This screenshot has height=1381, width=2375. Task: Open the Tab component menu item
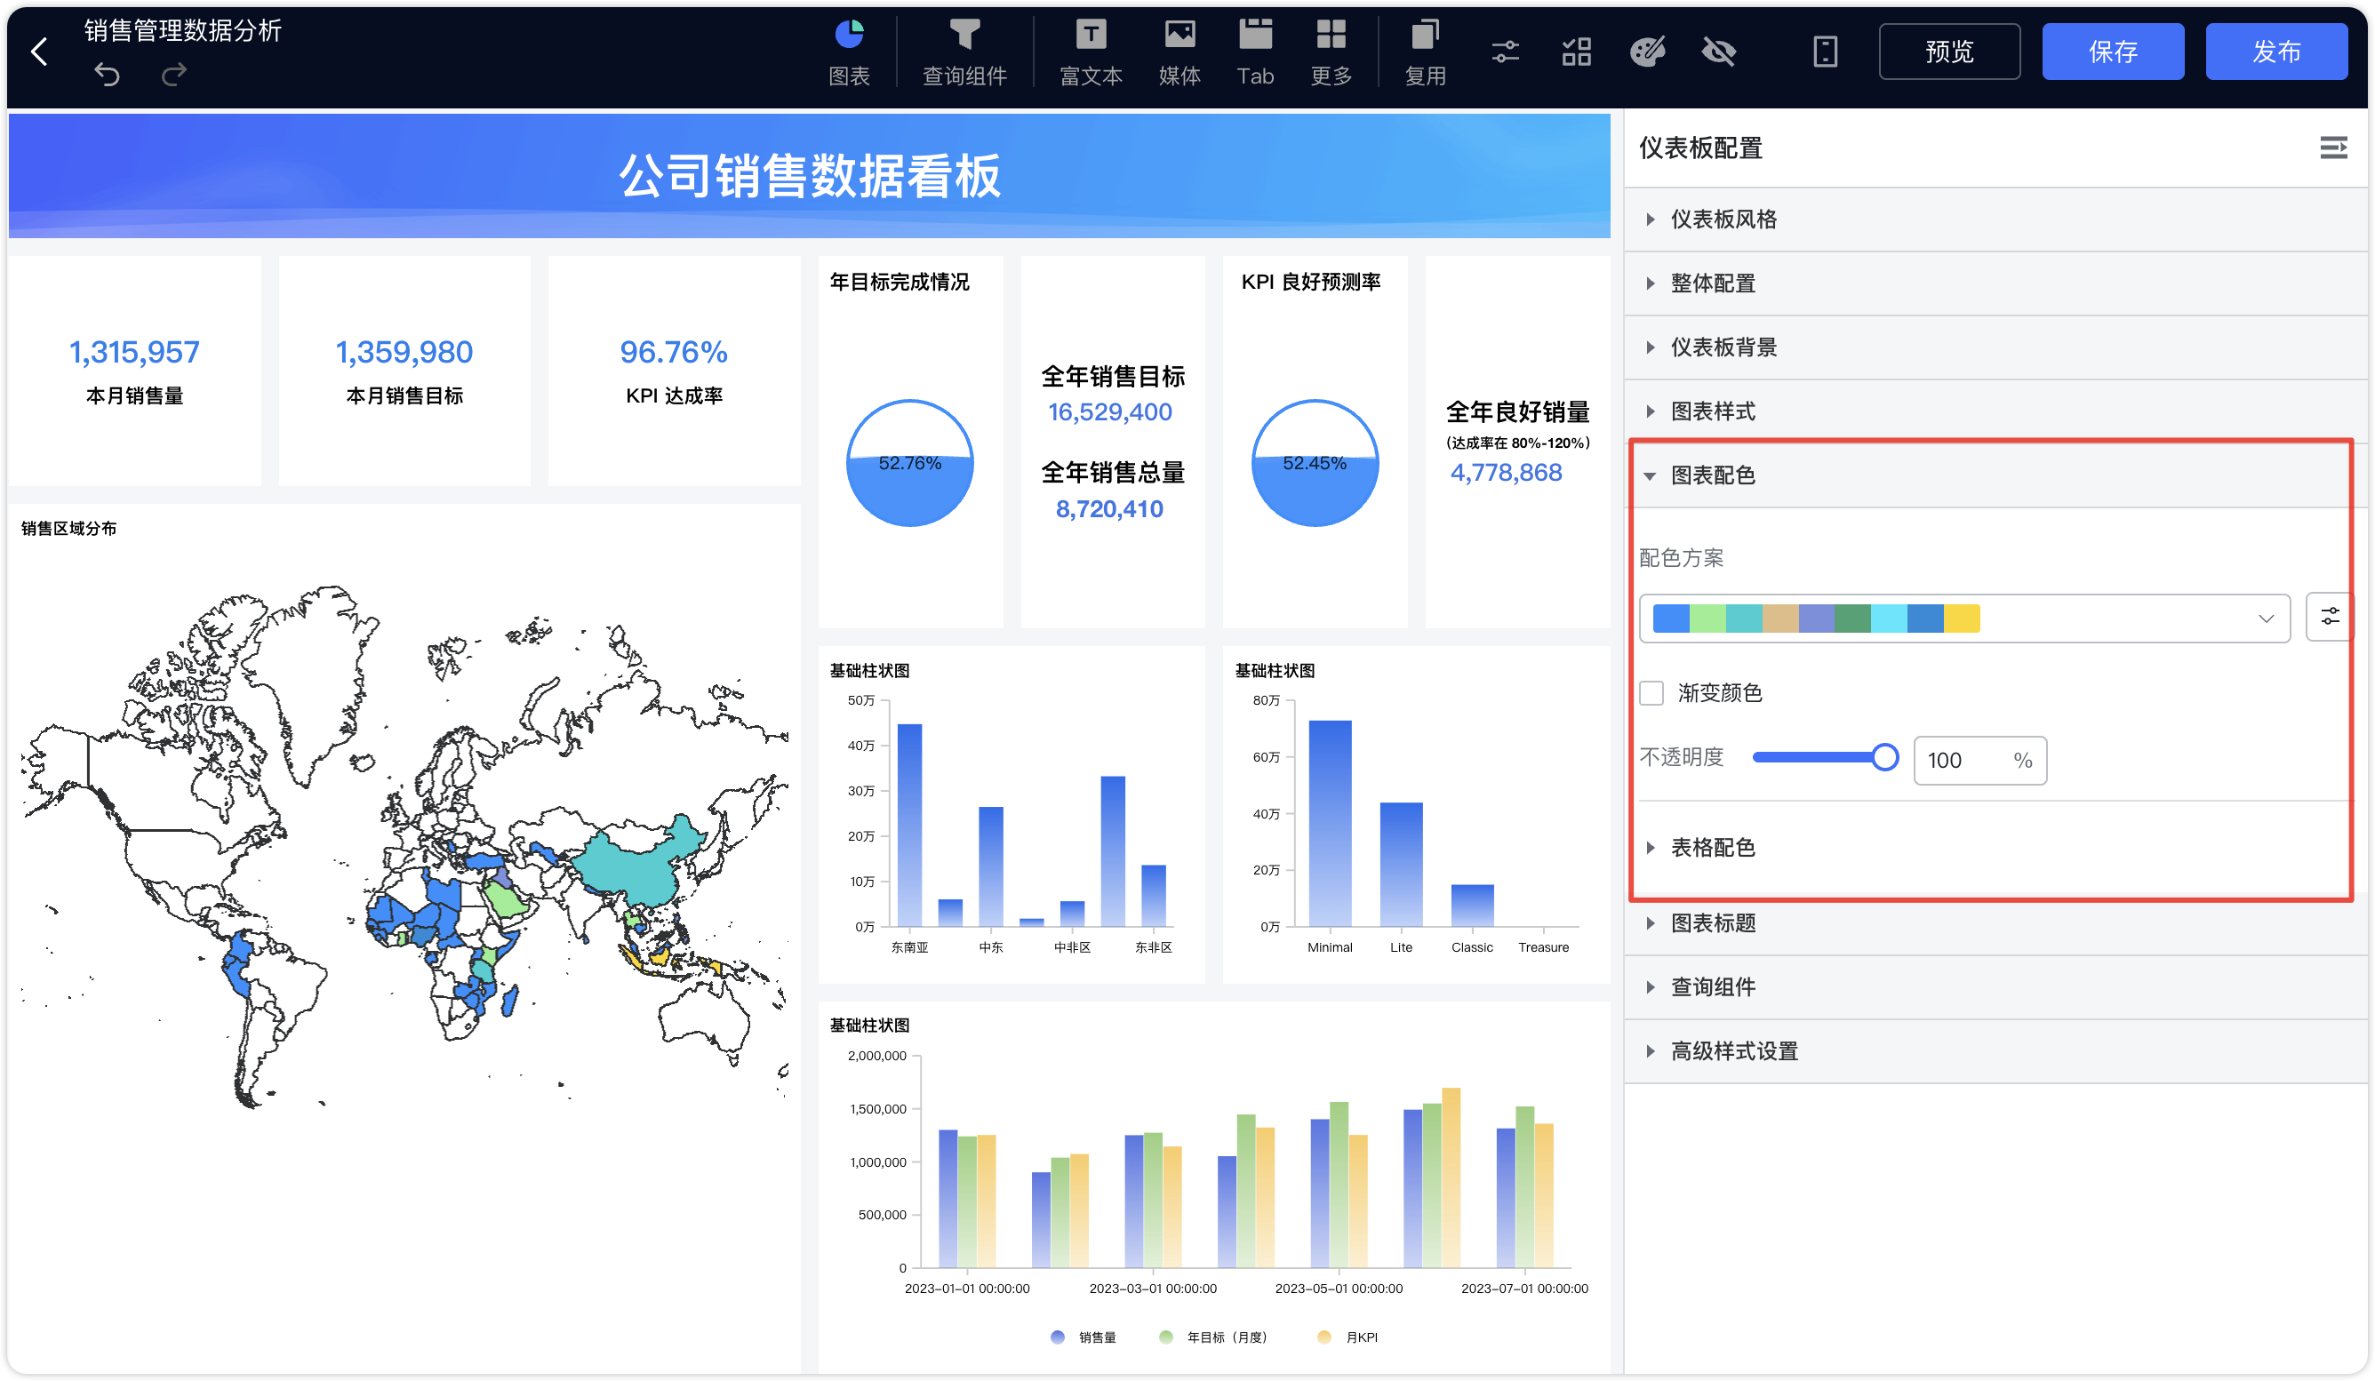pos(1254,52)
